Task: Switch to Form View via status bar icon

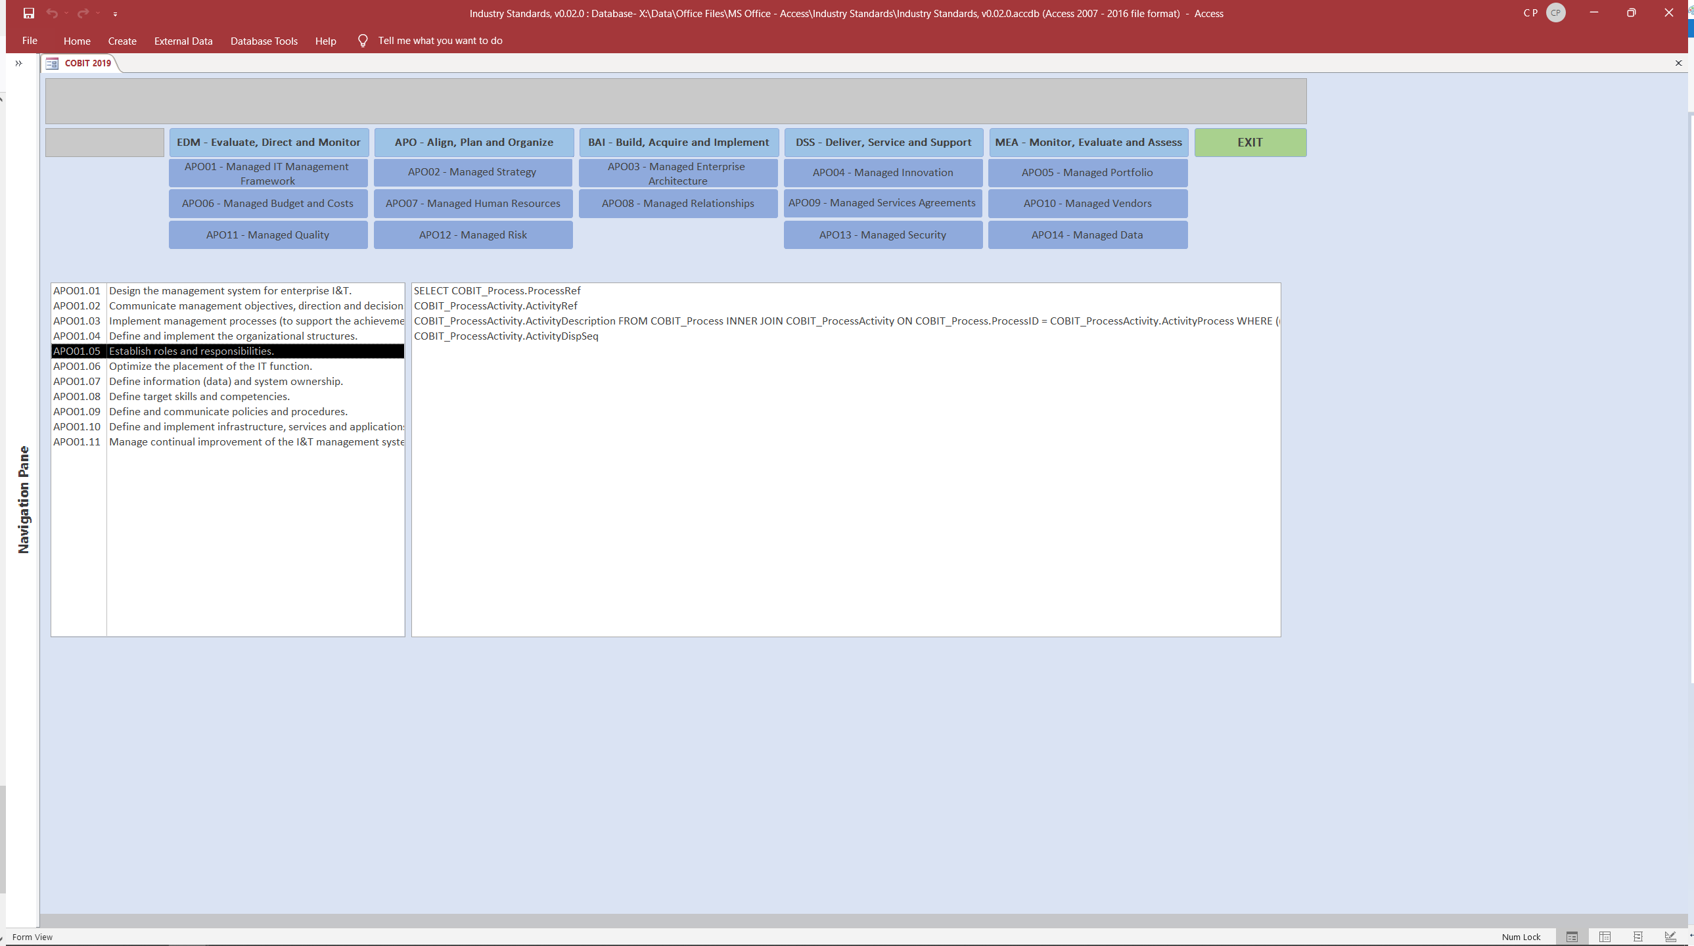Action: coord(1572,937)
